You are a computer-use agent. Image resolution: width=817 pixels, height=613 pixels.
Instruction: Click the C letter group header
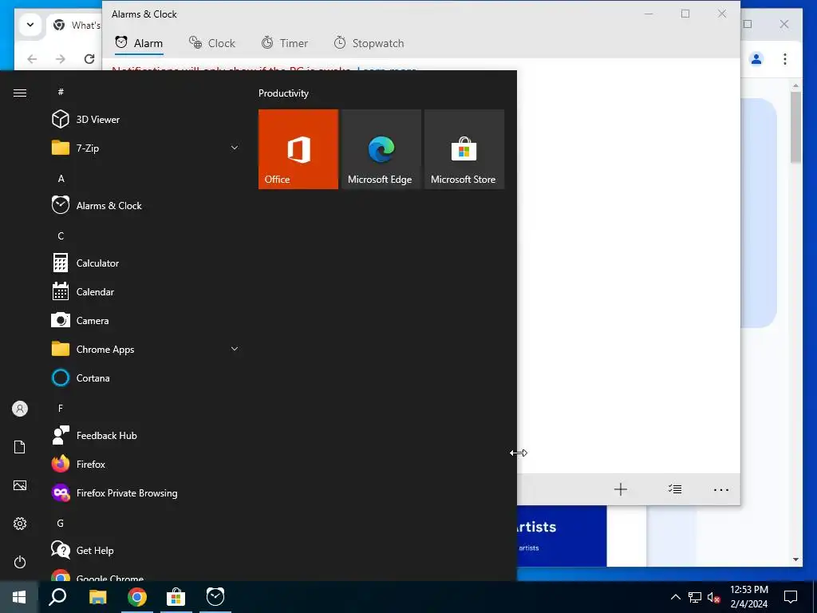pyautogui.click(x=61, y=235)
